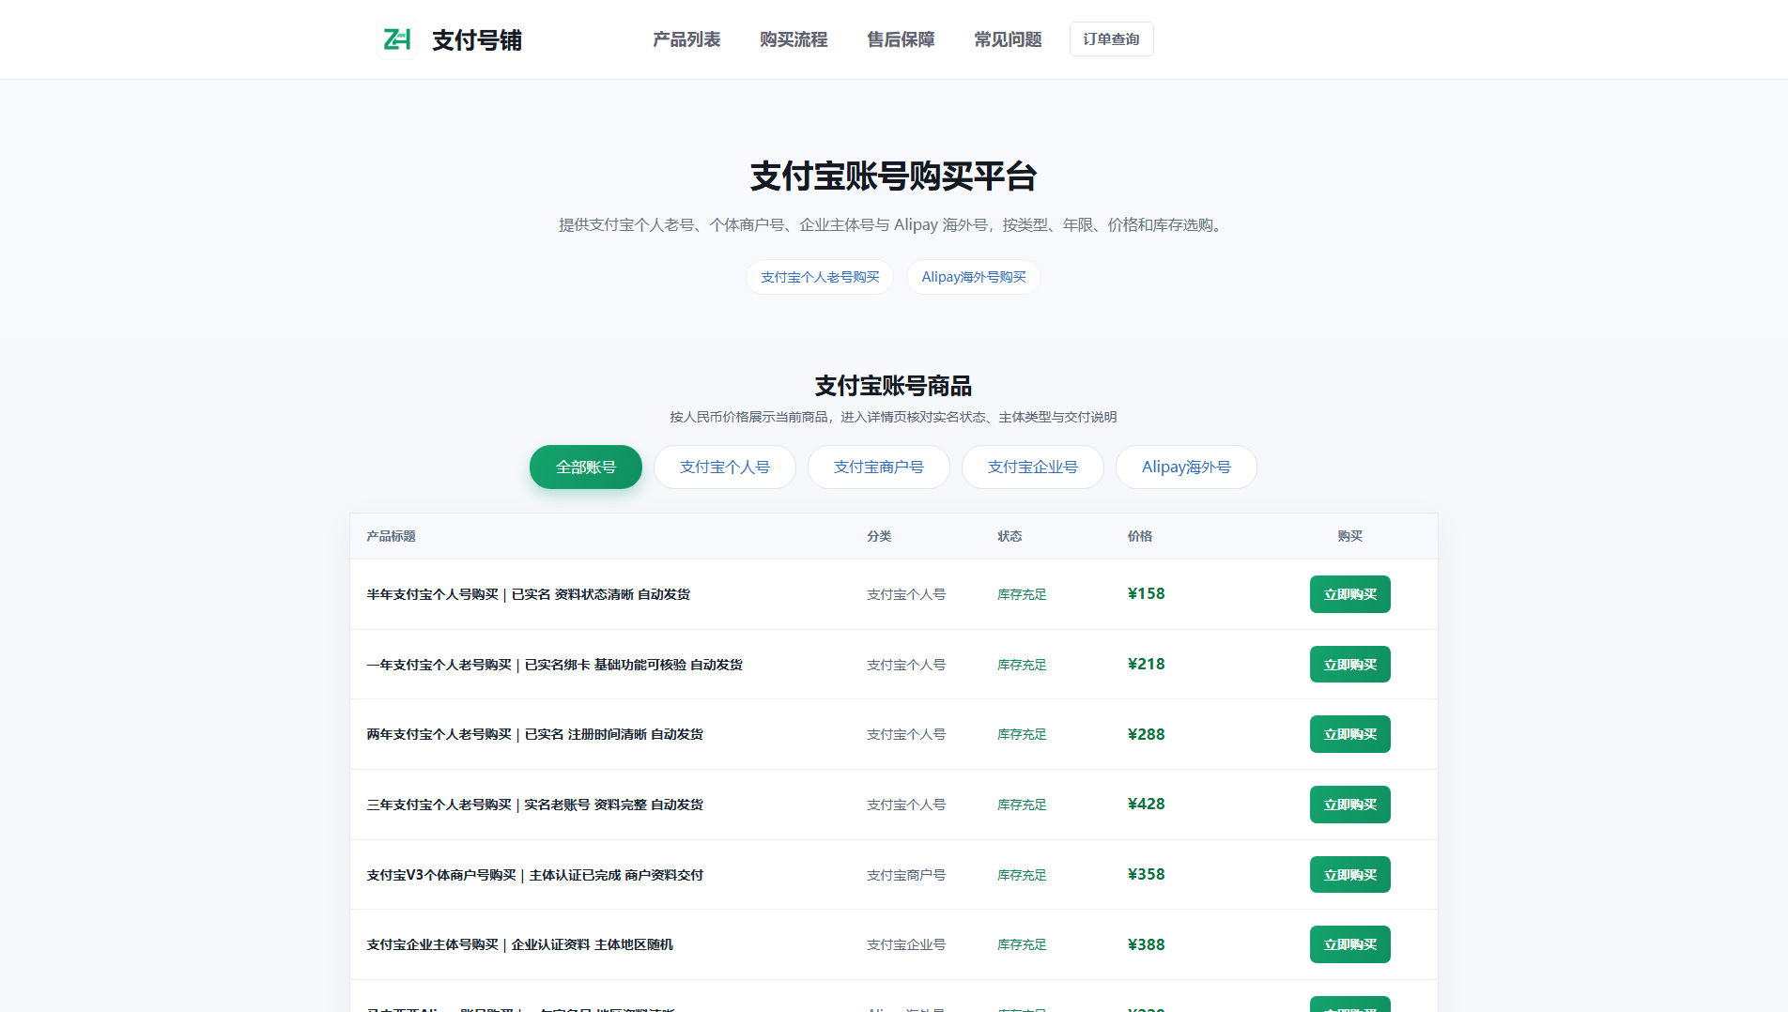This screenshot has height=1012, width=1788.
Task: Click the 状态 column header
Action: [x=1010, y=536]
